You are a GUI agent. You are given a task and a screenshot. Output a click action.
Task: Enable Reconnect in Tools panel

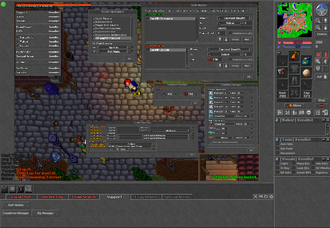pos(278,153)
